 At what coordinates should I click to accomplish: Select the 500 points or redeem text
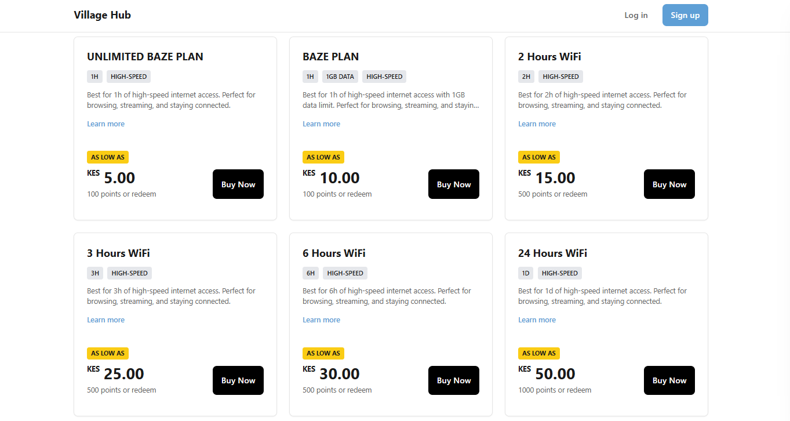(552, 194)
